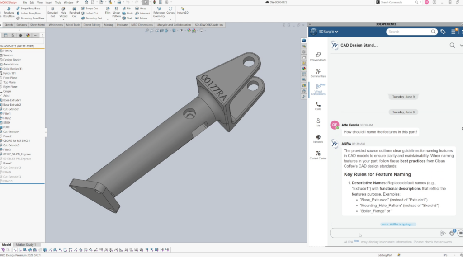The image size is (463, 257).
Task: Choose the Lofted Cut tool
Action: (90, 13)
